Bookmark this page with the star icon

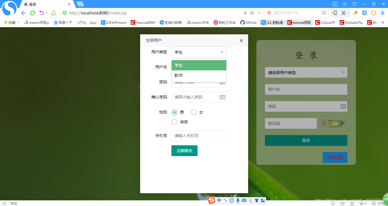(x=252, y=13)
